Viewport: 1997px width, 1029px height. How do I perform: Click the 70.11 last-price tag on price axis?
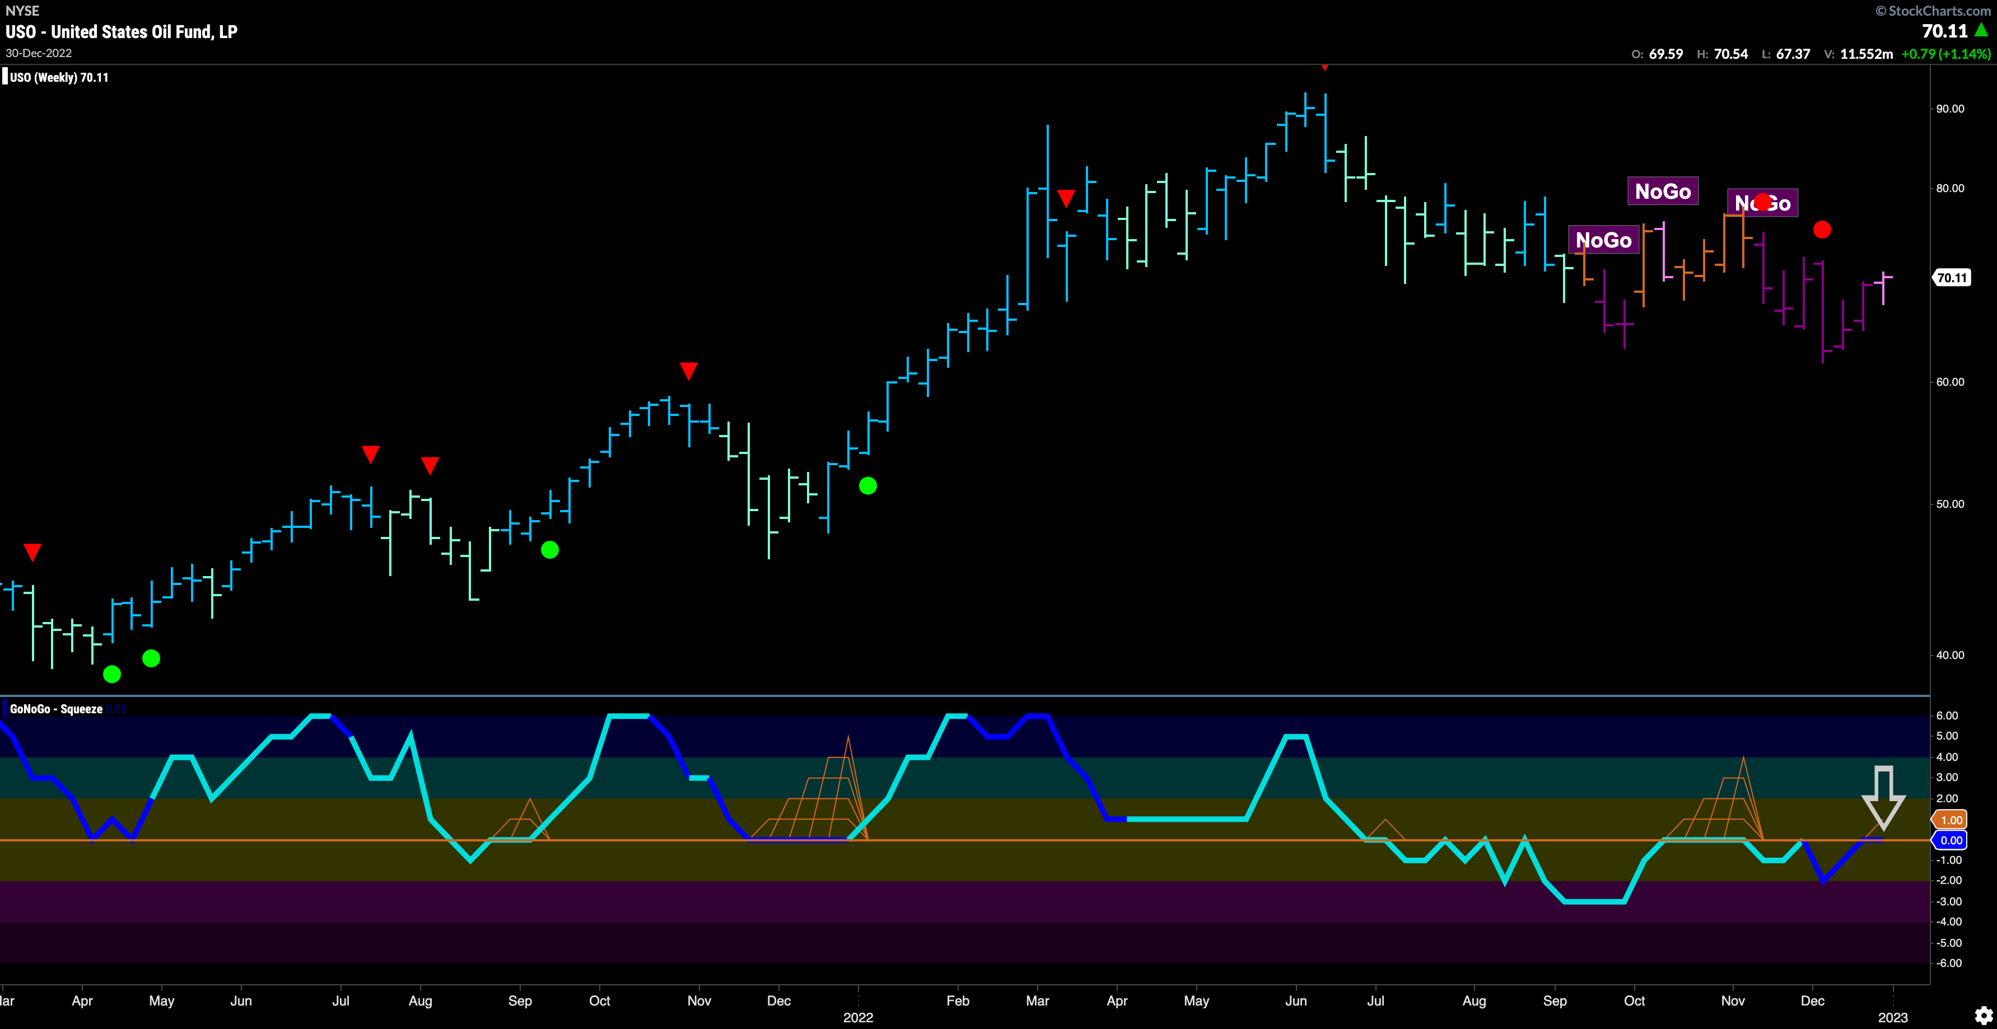tap(1951, 277)
